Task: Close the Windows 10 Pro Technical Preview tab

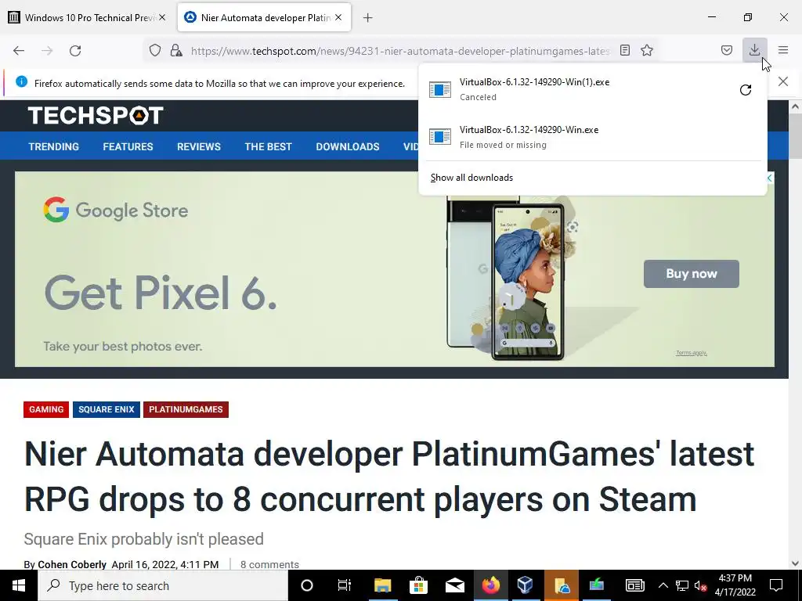Action: [162, 17]
